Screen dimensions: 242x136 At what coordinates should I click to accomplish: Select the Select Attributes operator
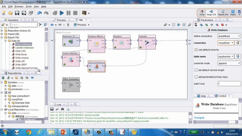pyautogui.click(x=71, y=59)
